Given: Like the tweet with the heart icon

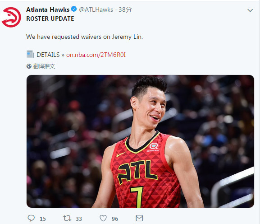Looking at the screenshot, I should click(103, 218).
